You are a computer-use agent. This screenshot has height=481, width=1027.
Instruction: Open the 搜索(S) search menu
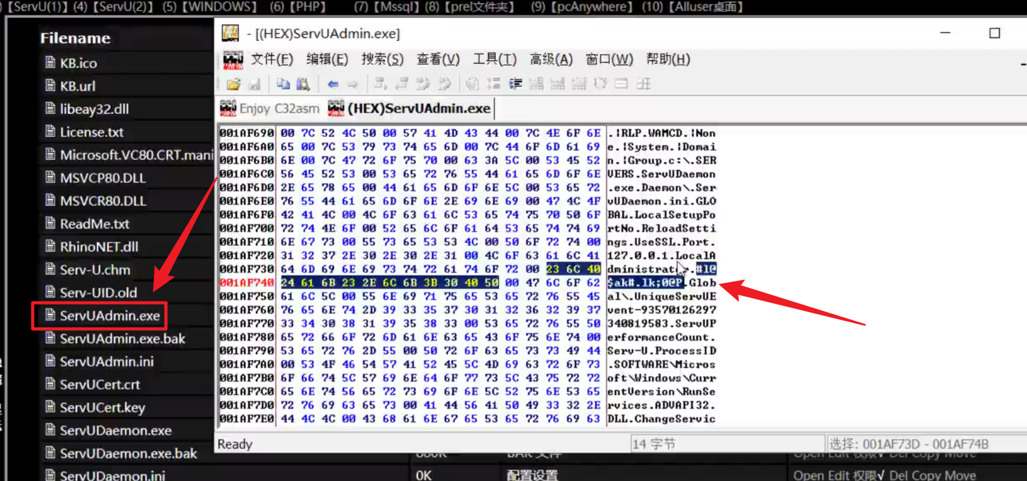pos(382,59)
